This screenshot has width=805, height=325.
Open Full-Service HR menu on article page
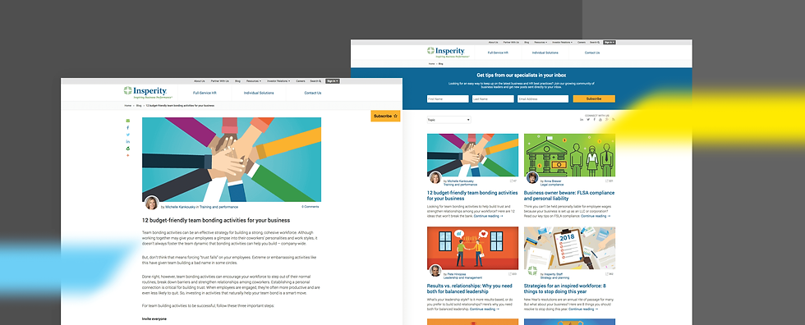pyautogui.click(x=205, y=93)
